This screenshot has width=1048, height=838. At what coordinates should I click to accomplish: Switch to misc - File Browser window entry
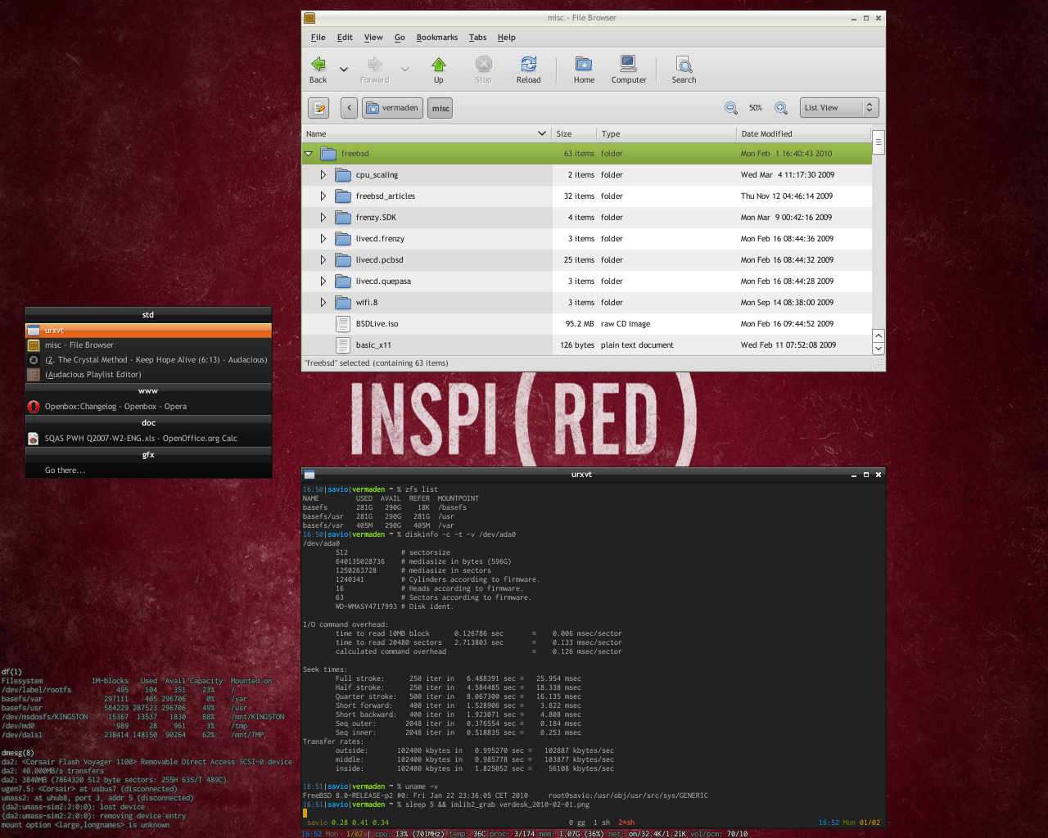(x=148, y=345)
